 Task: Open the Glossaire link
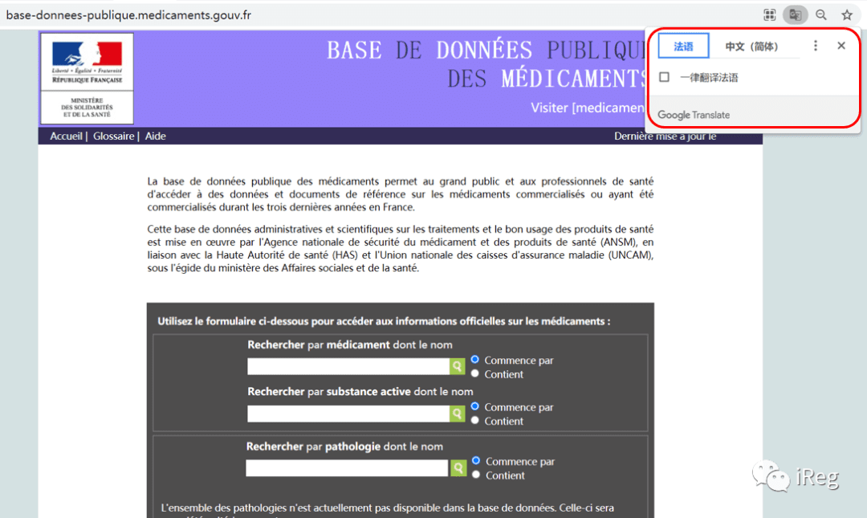(x=113, y=137)
